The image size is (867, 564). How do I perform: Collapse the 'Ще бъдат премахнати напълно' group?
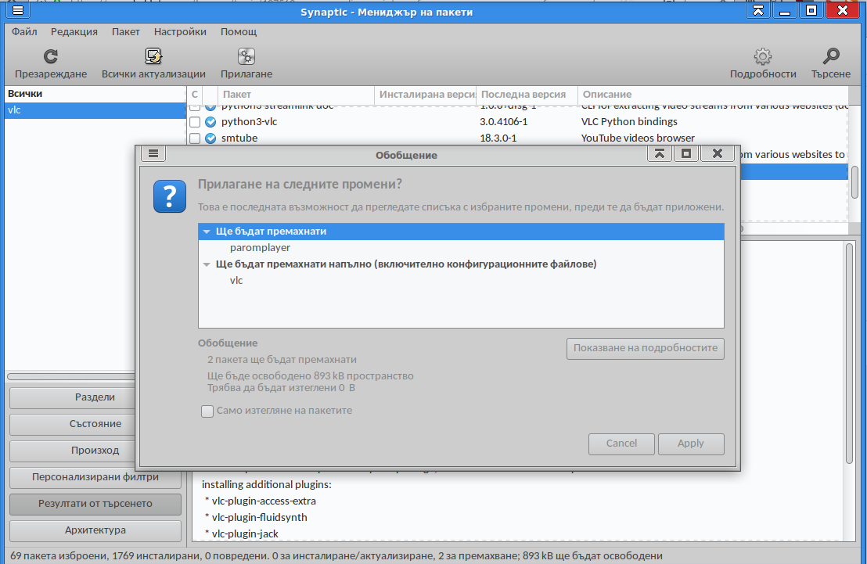click(x=207, y=264)
